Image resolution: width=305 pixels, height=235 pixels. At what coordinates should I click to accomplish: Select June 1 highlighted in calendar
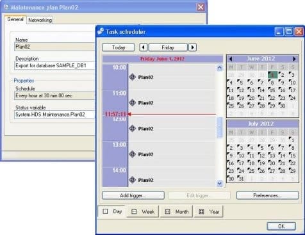pyautogui.click(x=272, y=75)
